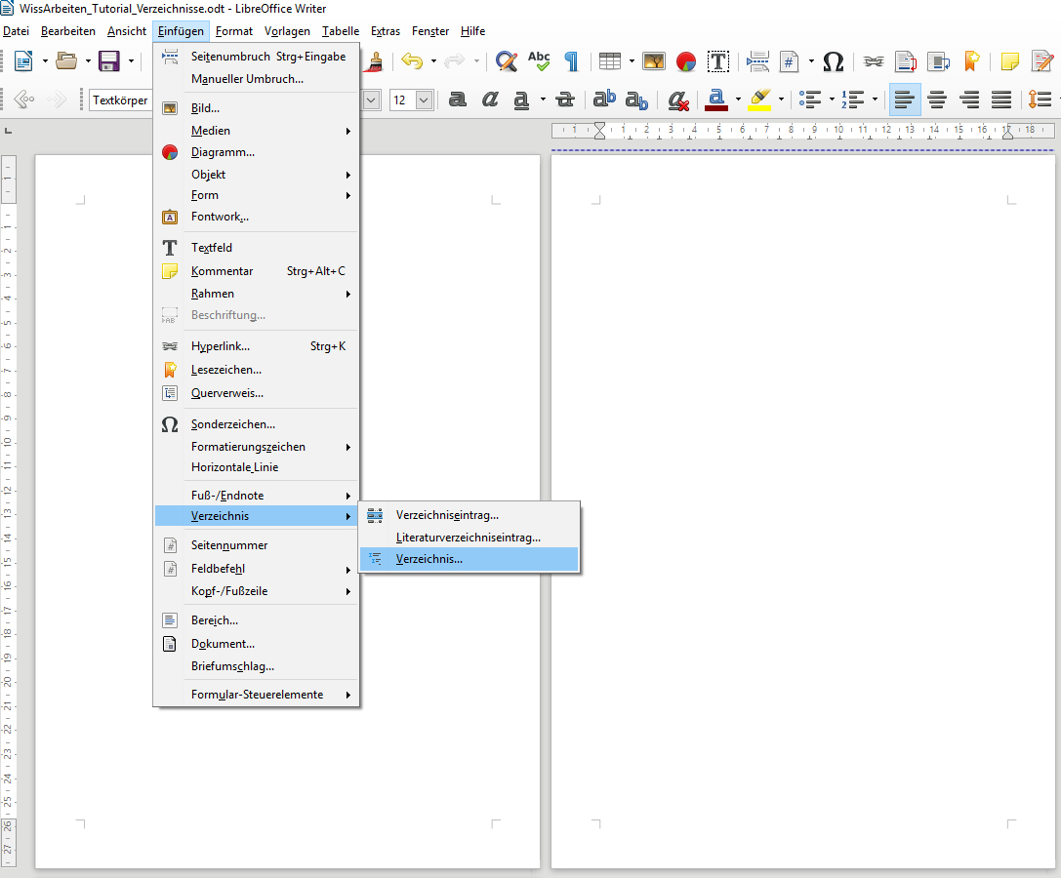
Task: Click the insert text box icon
Action: click(x=718, y=61)
